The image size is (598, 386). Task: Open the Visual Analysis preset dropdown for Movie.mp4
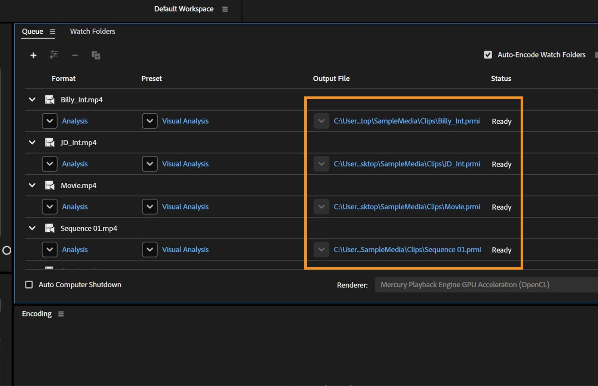tap(149, 206)
